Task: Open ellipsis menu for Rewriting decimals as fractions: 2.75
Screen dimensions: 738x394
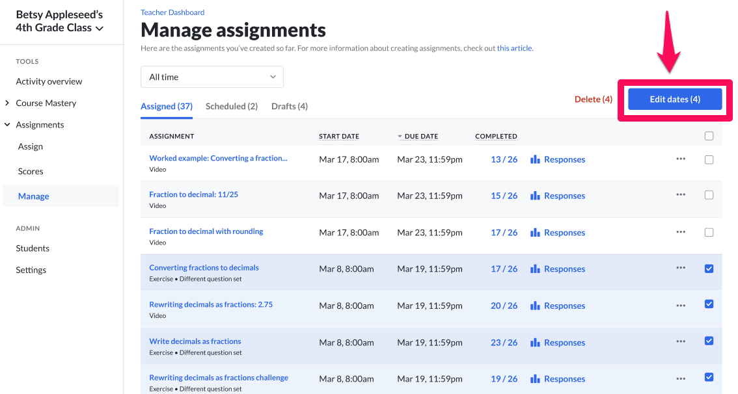Action: pyautogui.click(x=681, y=305)
